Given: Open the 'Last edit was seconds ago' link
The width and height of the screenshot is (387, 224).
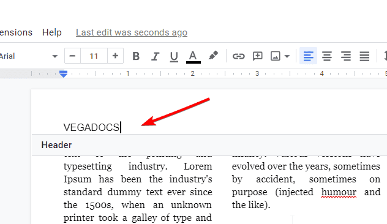Looking at the screenshot, I should click(132, 32).
